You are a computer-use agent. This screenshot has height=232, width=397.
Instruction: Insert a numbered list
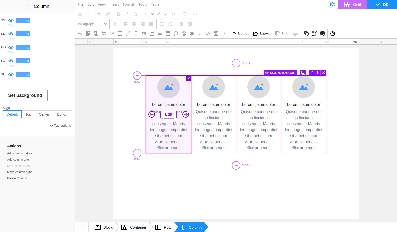(x=170, y=24)
